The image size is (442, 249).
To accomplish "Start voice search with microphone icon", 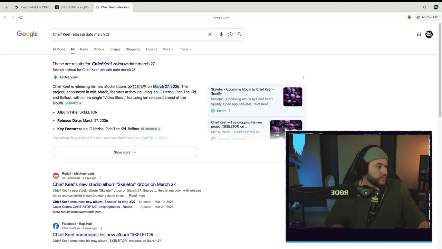I will (x=221, y=34).
